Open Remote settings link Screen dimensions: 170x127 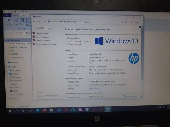[42, 37]
